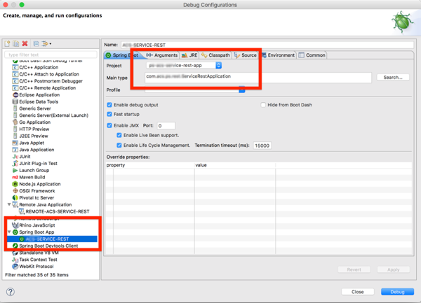Select the JUnit configuration type

tap(25, 157)
